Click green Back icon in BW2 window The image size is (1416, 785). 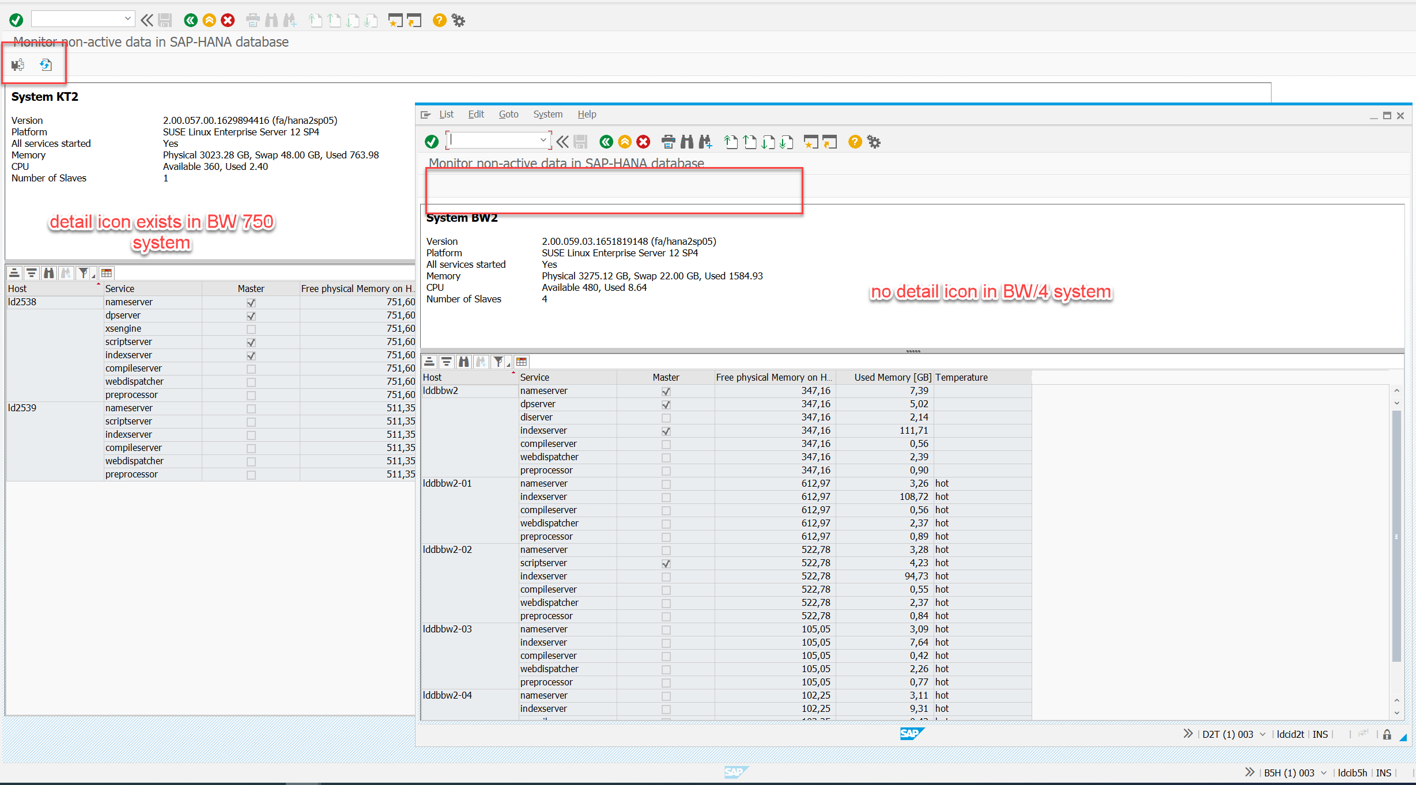coord(606,142)
